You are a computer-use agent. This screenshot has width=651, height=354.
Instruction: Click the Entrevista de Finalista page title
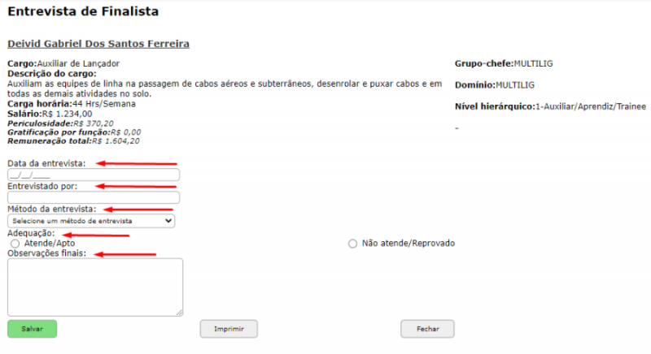tap(83, 11)
